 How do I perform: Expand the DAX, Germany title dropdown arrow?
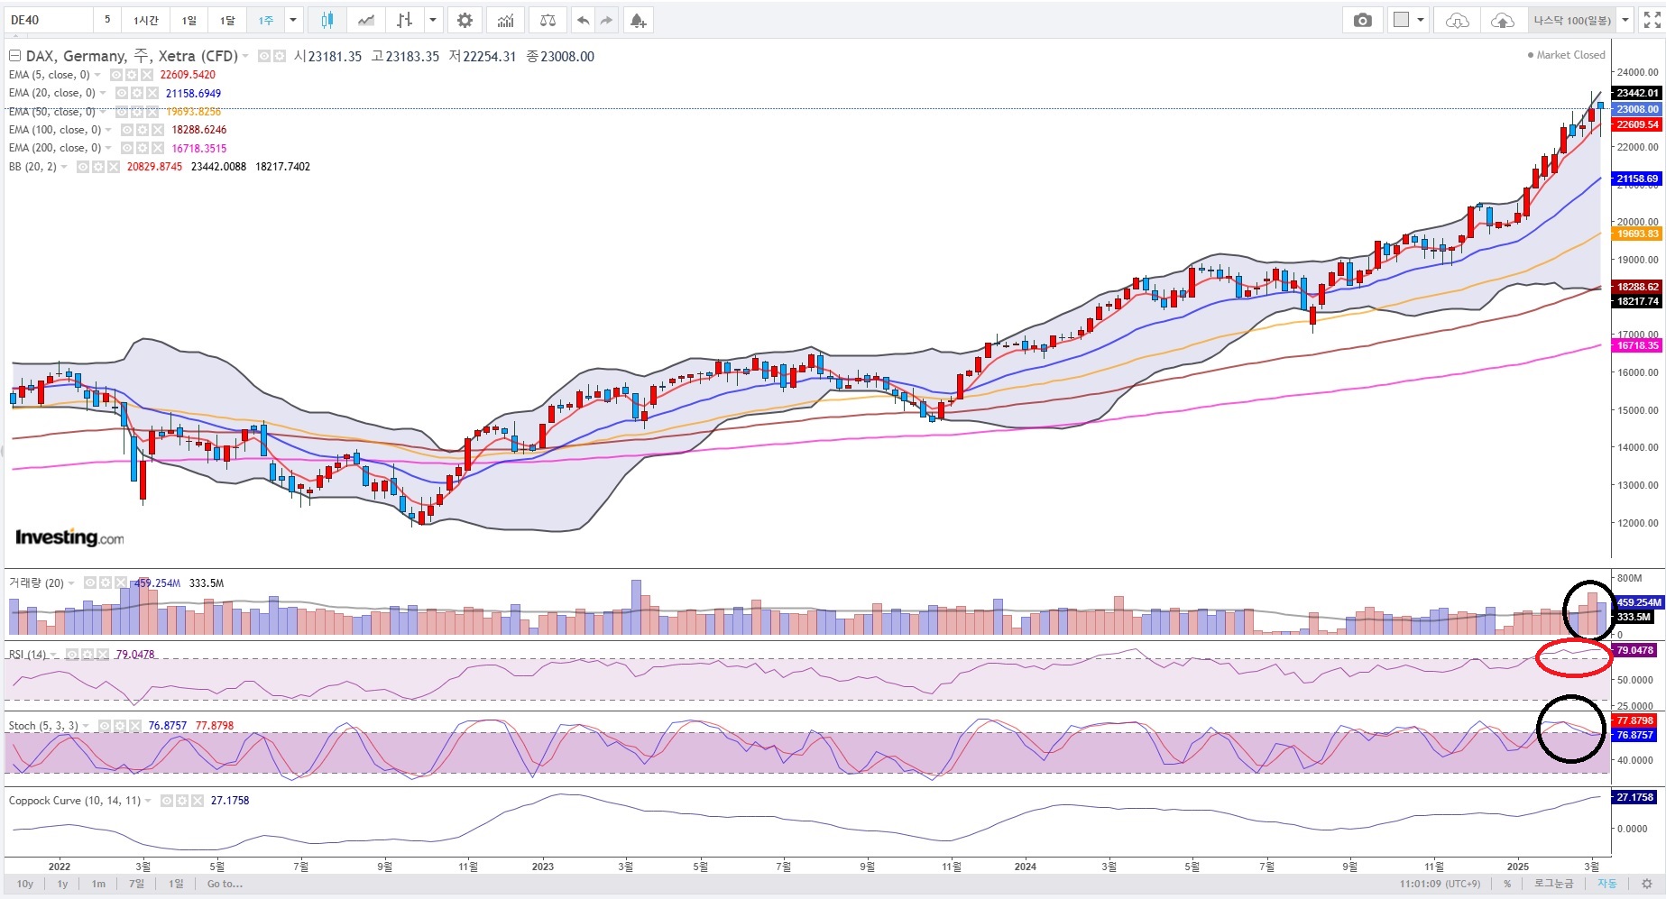(x=245, y=56)
